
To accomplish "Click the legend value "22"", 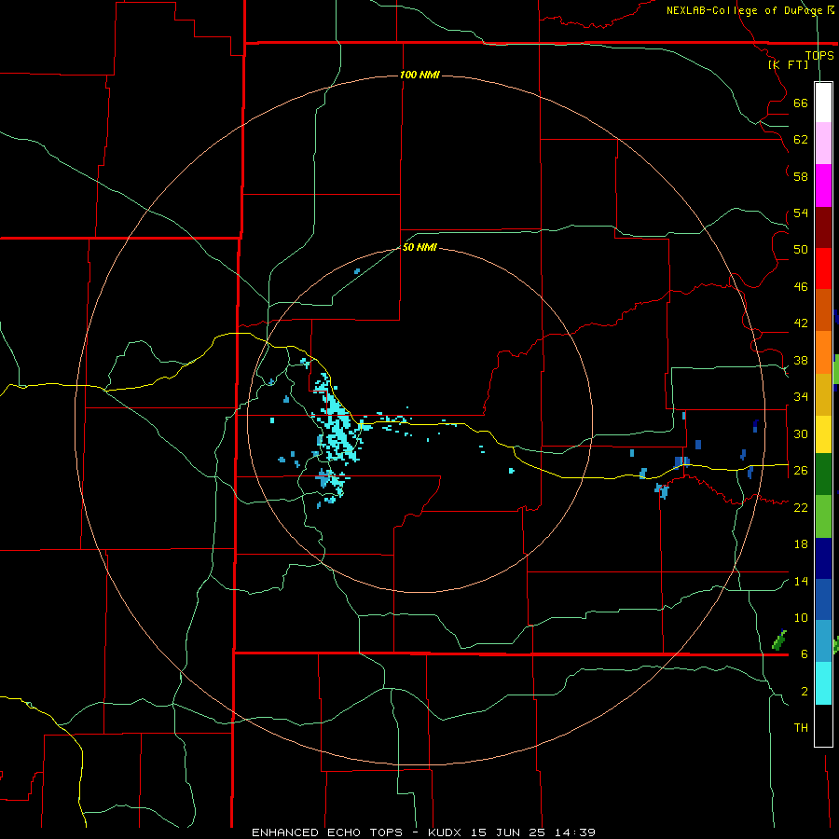I will point(801,507).
